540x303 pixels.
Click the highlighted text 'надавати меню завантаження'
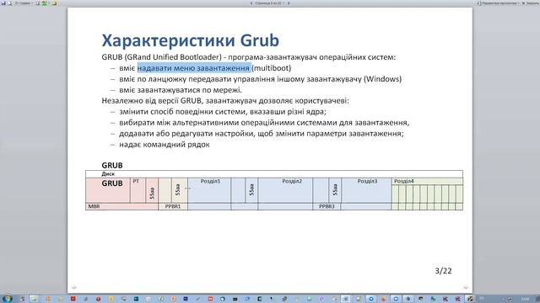pos(194,68)
